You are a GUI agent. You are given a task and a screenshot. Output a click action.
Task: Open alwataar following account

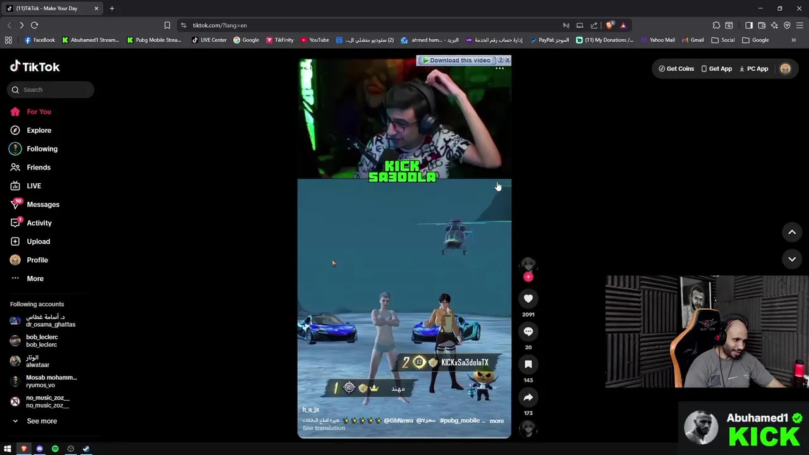coord(30,361)
